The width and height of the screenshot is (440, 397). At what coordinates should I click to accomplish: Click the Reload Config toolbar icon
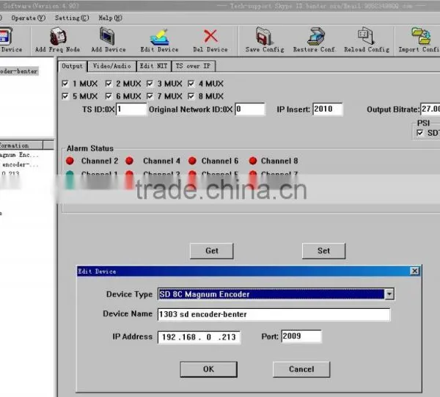tap(366, 36)
